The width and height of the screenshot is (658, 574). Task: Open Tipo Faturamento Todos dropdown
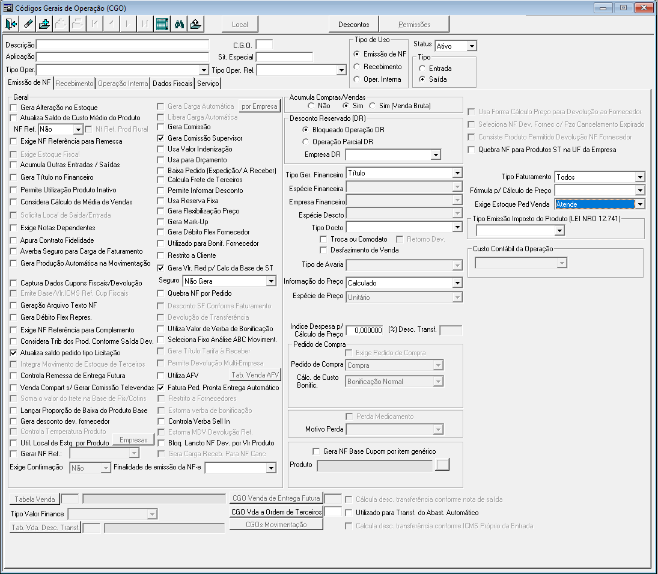click(640, 177)
